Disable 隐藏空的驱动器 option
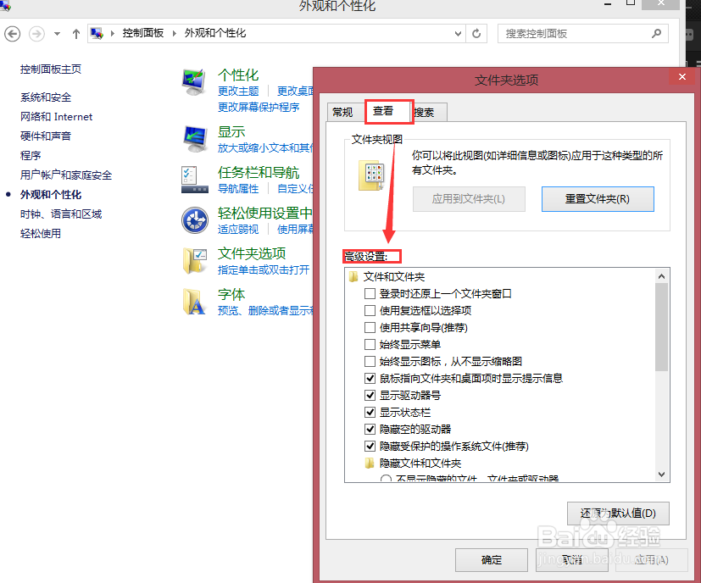 click(370, 429)
